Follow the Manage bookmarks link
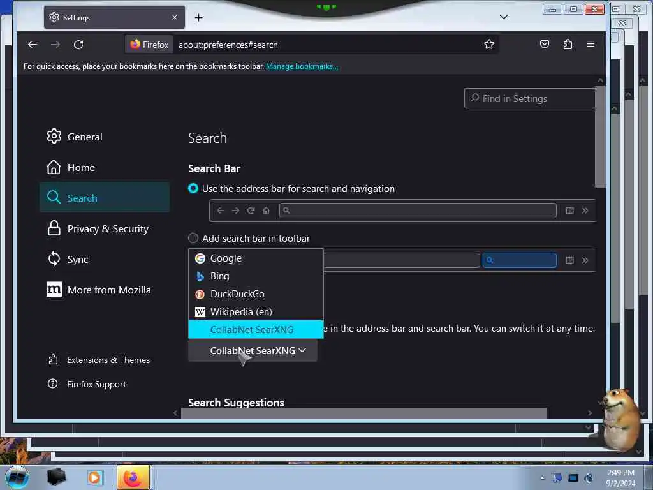Image resolution: width=653 pixels, height=490 pixels. (x=302, y=66)
